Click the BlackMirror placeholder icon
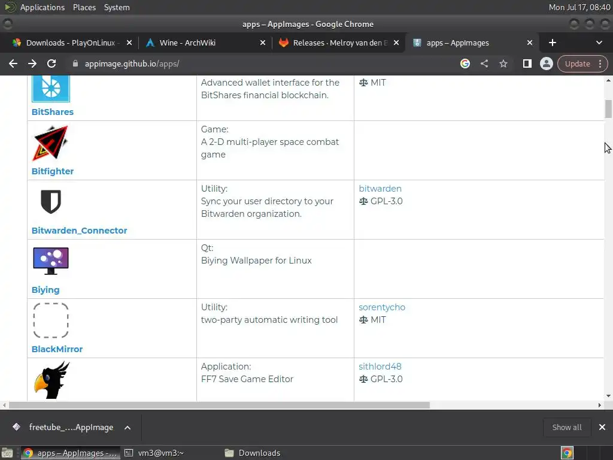 [x=51, y=320]
